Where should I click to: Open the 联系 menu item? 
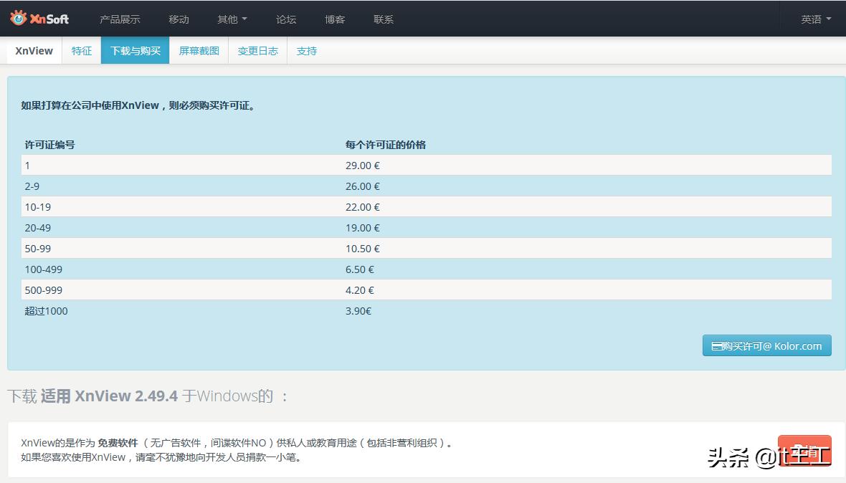click(x=383, y=19)
